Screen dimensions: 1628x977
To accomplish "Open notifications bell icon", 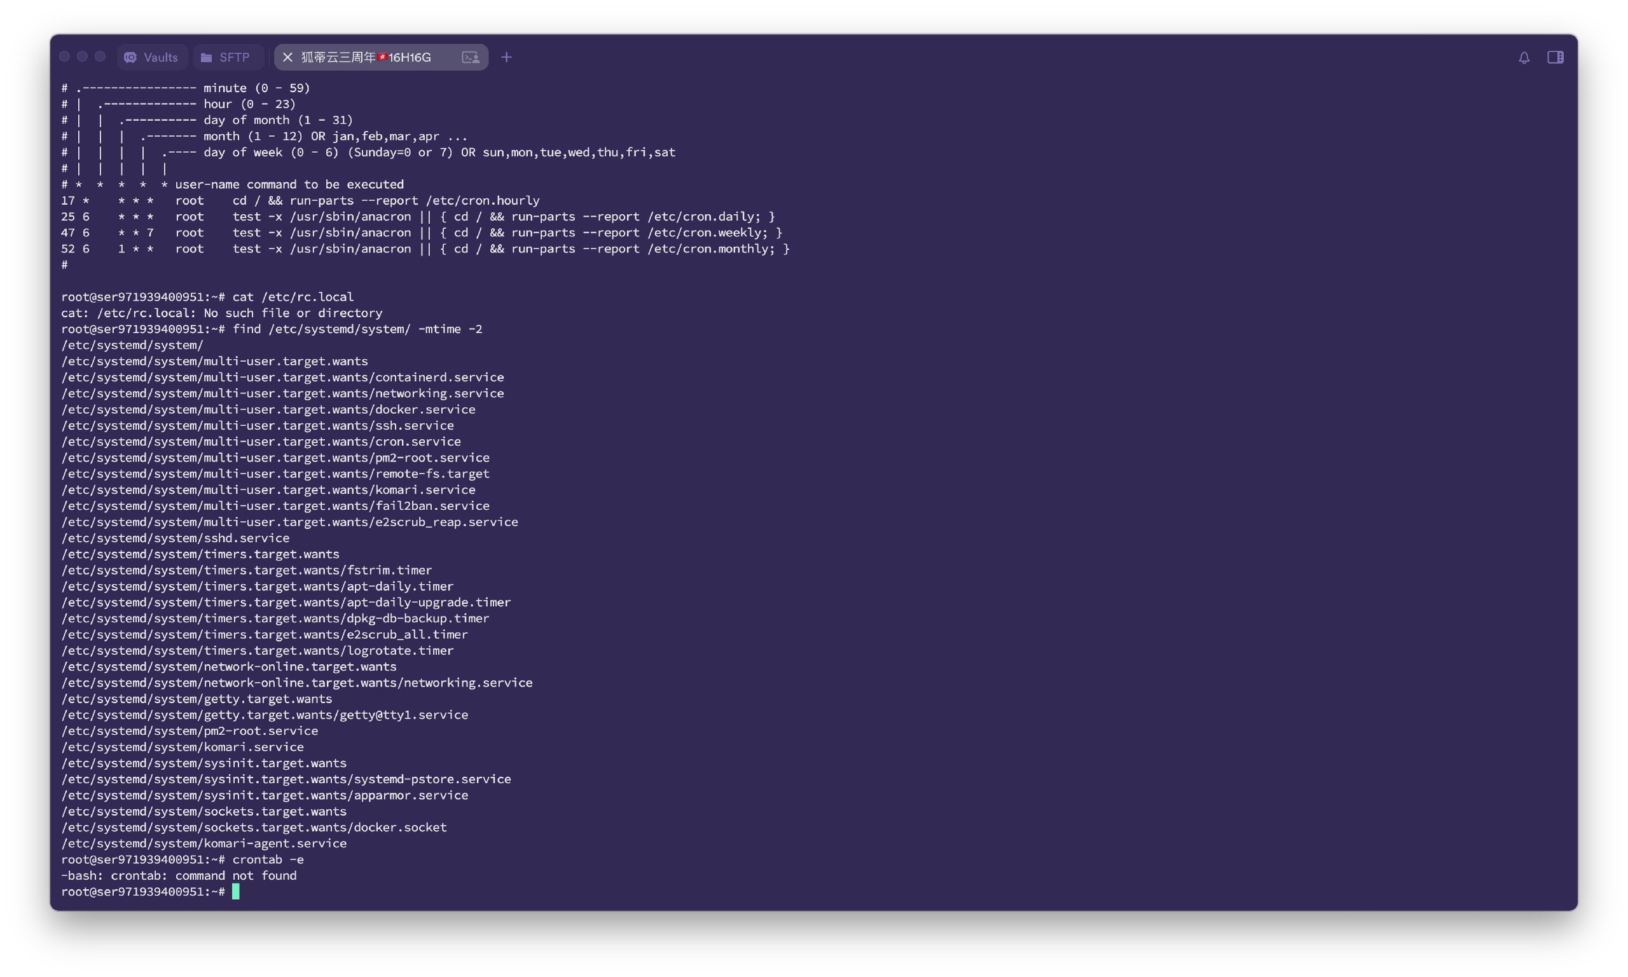I will click(x=1524, y=57).
